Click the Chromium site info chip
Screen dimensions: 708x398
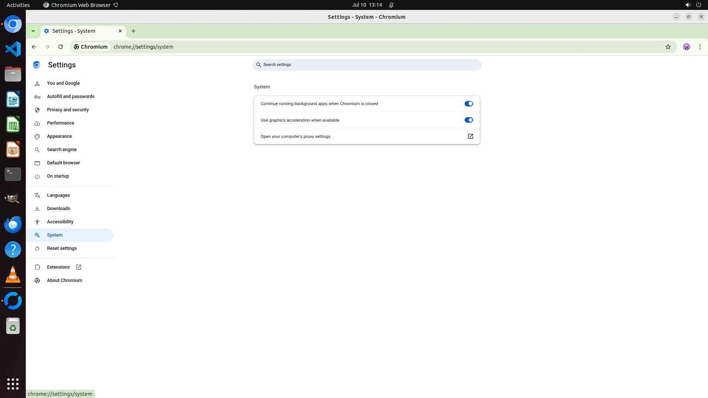click(91, 47)
